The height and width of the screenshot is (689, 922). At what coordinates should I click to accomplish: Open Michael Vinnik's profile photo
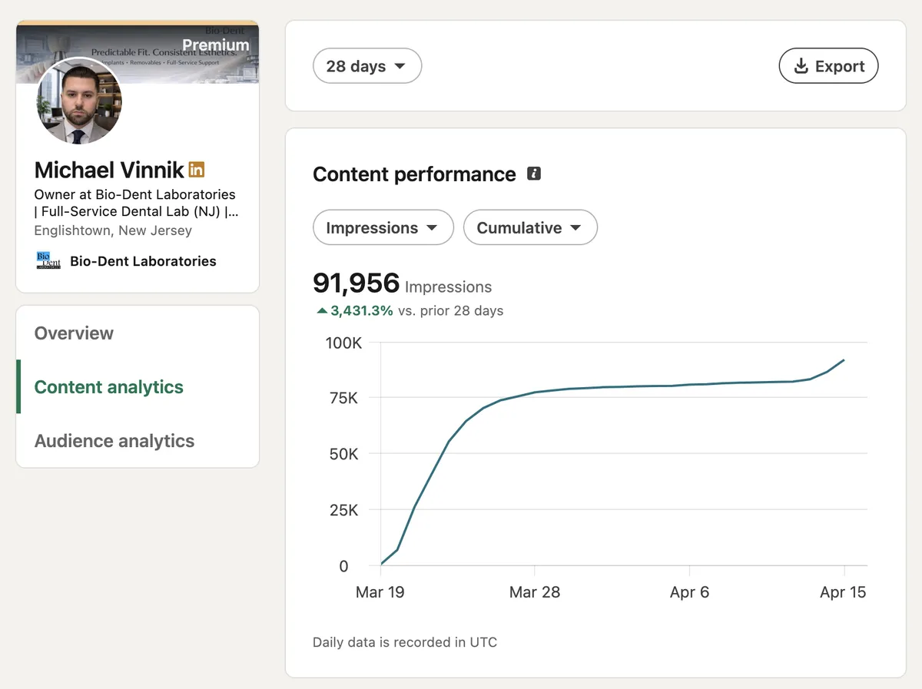click(79, 101)
